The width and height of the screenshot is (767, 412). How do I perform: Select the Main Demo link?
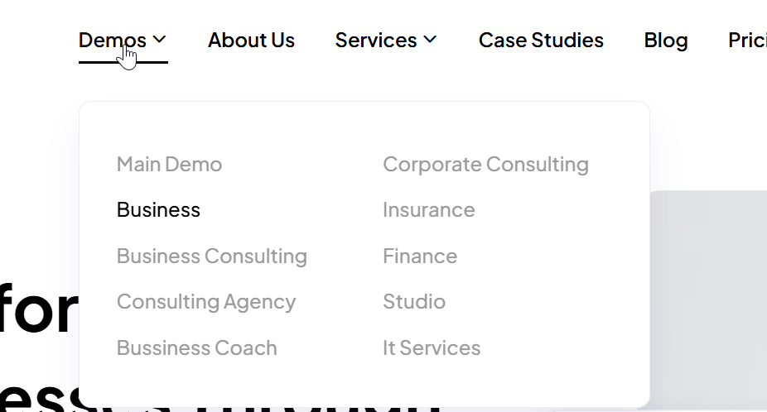169,164
